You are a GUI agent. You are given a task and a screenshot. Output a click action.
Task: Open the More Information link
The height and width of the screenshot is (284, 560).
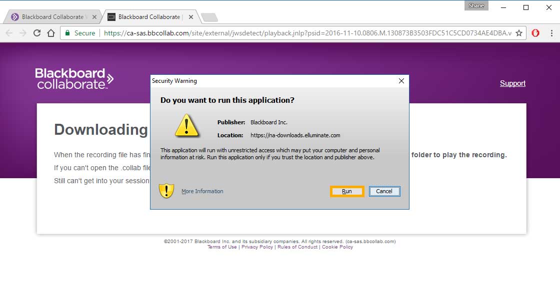[202, 191]
